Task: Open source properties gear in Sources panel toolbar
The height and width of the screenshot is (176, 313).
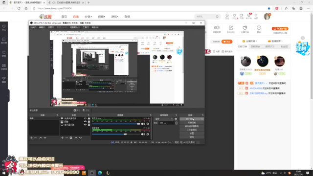Action: click(71, 138)
